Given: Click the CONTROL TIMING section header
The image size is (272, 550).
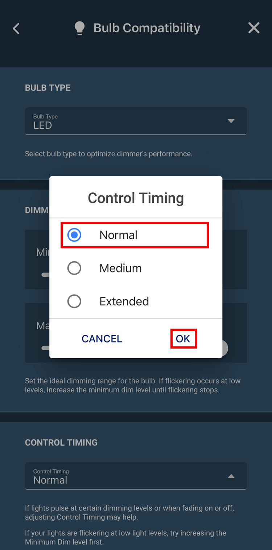Looking at the screenshot, I should [61, 442].
